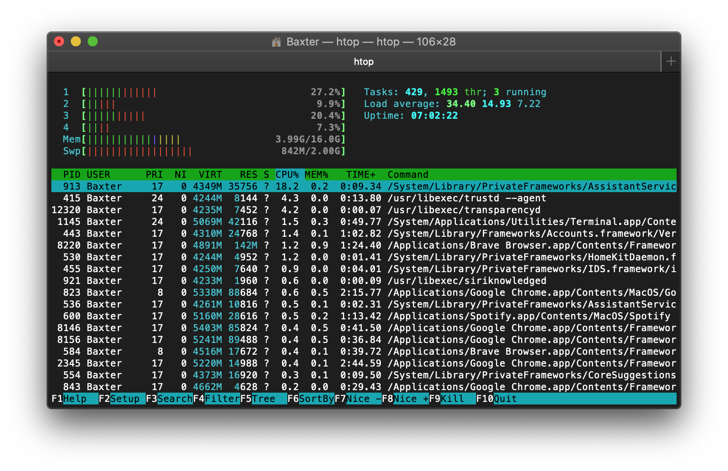Image resolution: width=728 pixels, height=471 pixels.
Task: Click F10 Quit in the footer bar
Action: point(497,399)
